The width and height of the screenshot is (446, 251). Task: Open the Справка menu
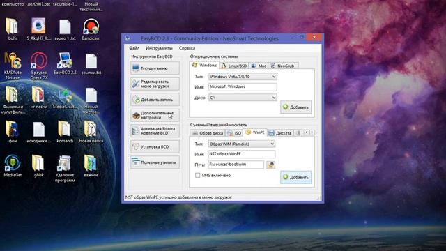click(187, 48)
